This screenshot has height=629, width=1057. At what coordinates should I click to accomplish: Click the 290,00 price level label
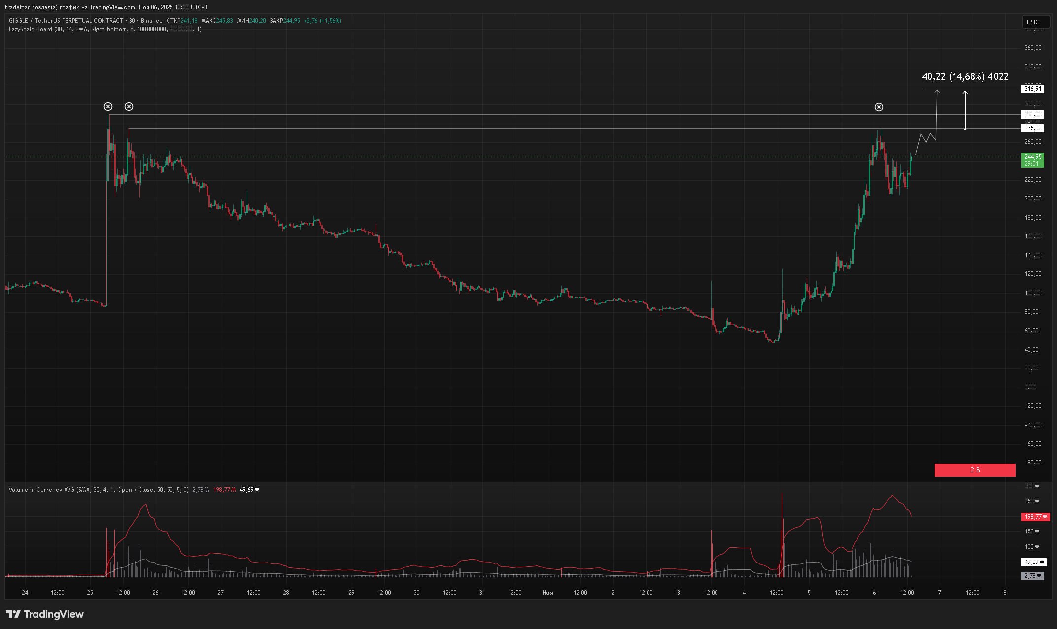click(x=1032, y=114)
